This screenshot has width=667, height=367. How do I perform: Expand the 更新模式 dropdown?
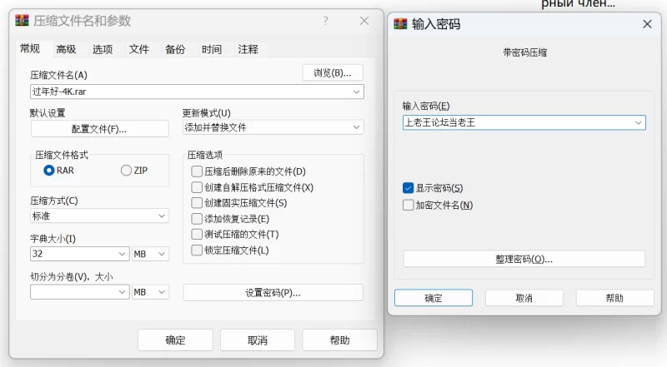click(x=356, y=127)
